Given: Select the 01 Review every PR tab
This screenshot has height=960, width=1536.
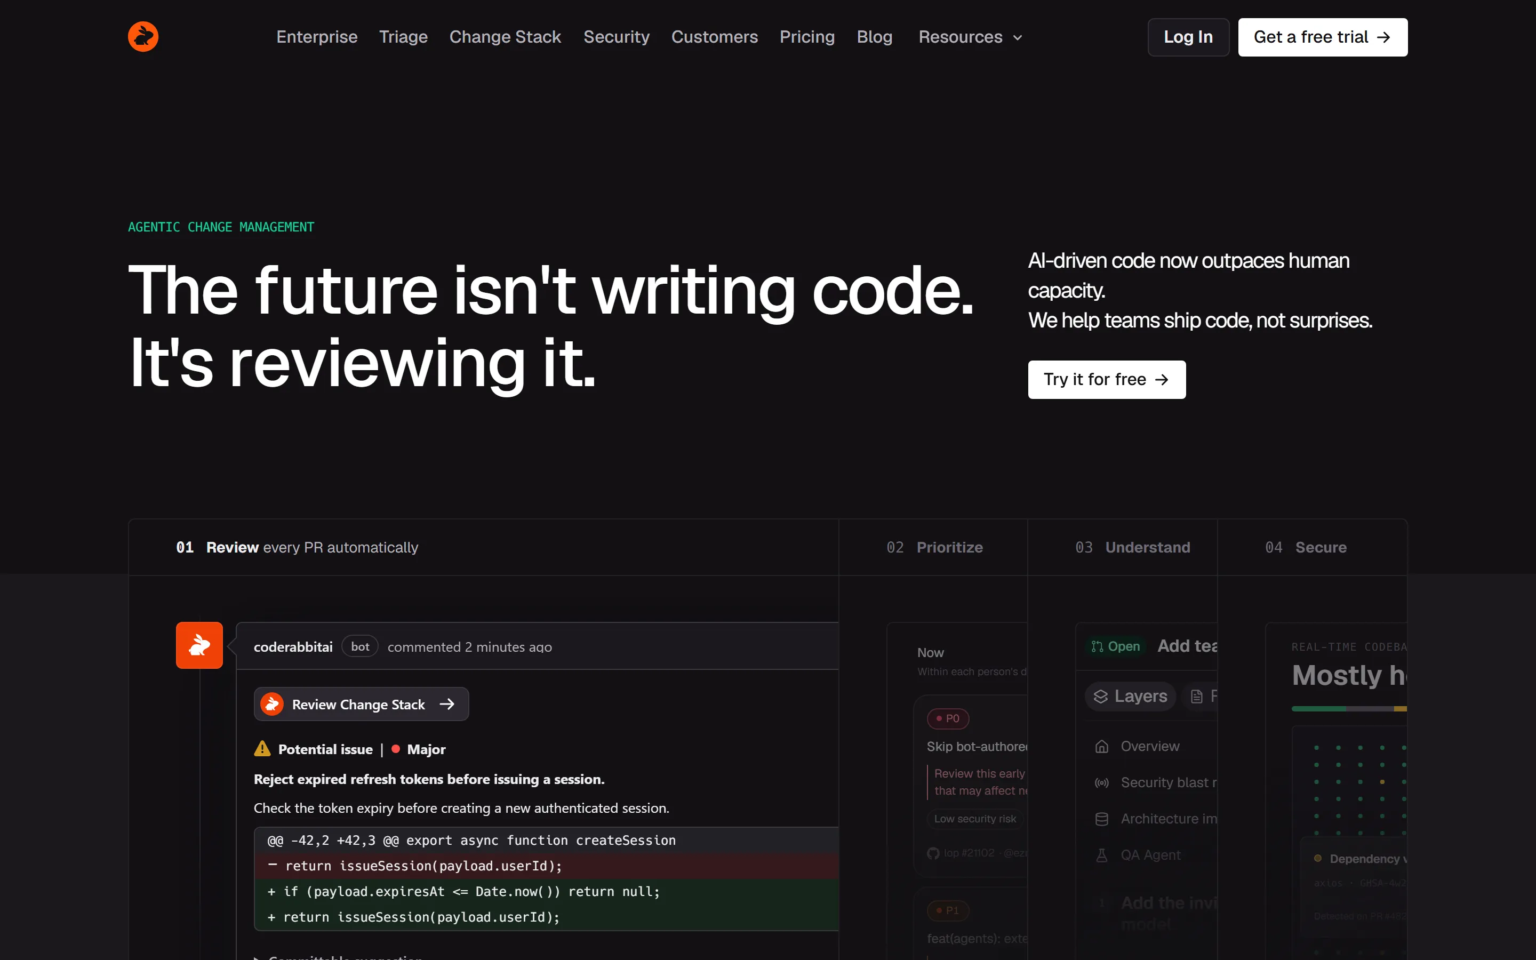Looking at the screenshot, I should coord(484,547).
